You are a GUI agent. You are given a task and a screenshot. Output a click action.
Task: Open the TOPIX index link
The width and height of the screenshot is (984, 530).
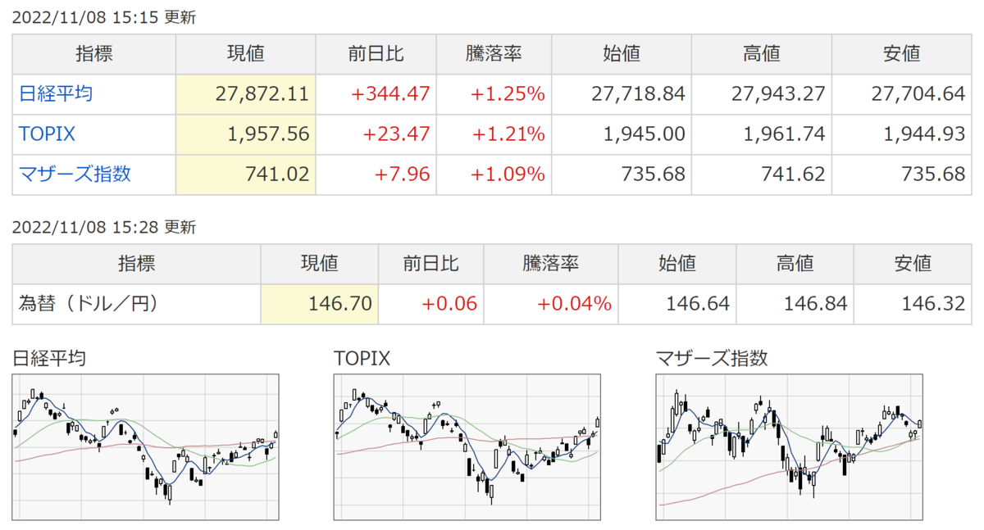[47, 134]
